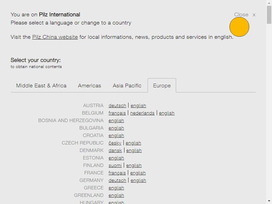272x204 pixels.
Task: Grab the vertical scrollbar thumb
Action: 269,15
